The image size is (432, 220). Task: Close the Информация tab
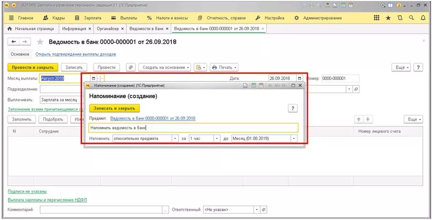tap(90, 29)
